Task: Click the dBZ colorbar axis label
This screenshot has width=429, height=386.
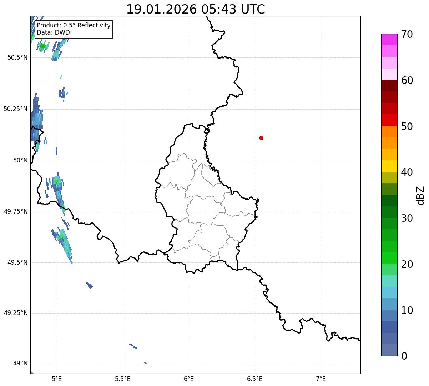Action: 420,195
